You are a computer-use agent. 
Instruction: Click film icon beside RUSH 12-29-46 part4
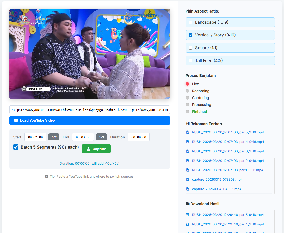pyautogui.click(x=188, y=224)
